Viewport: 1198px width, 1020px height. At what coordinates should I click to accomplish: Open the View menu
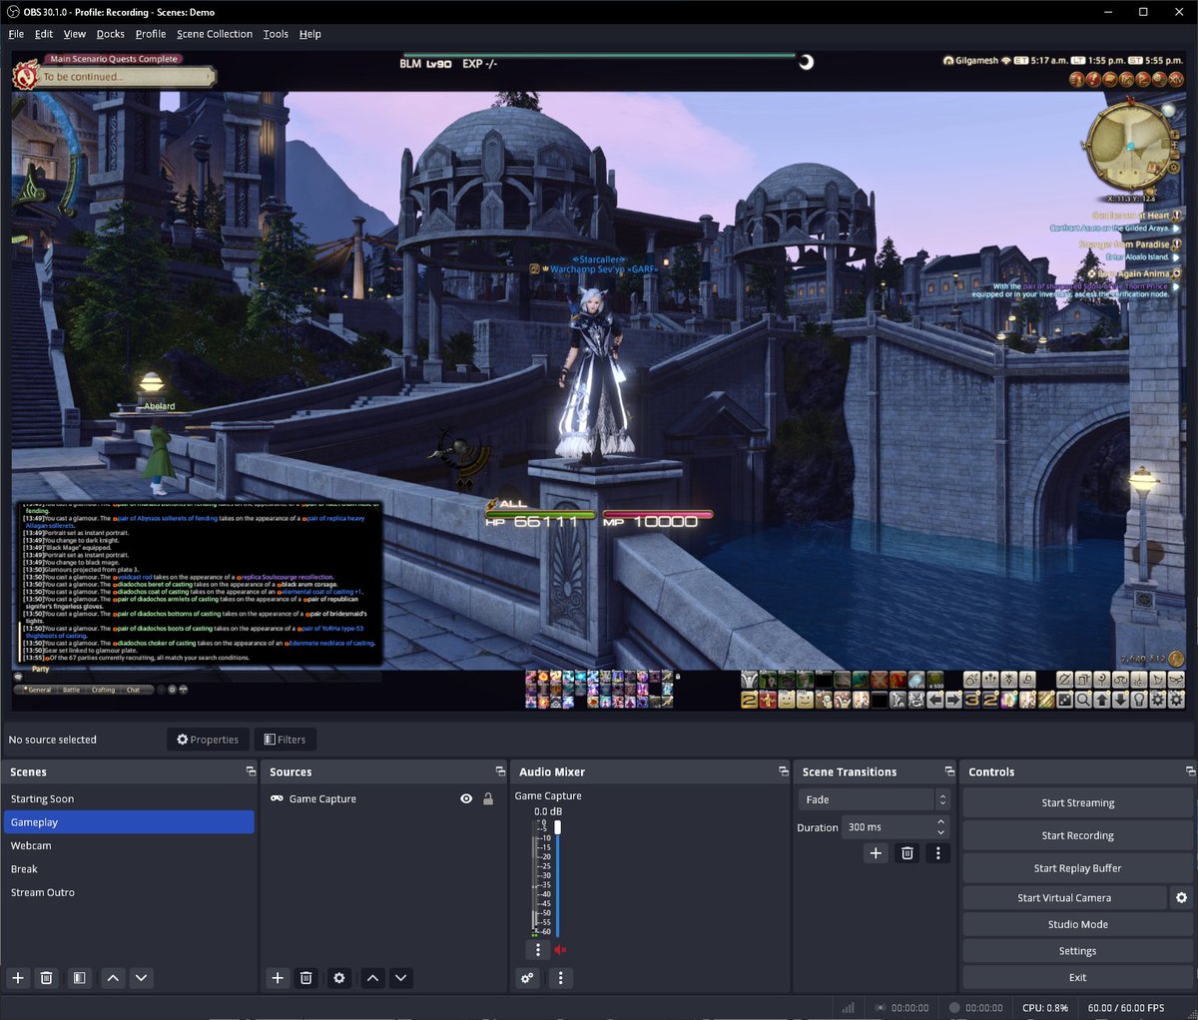coord(75,34)
